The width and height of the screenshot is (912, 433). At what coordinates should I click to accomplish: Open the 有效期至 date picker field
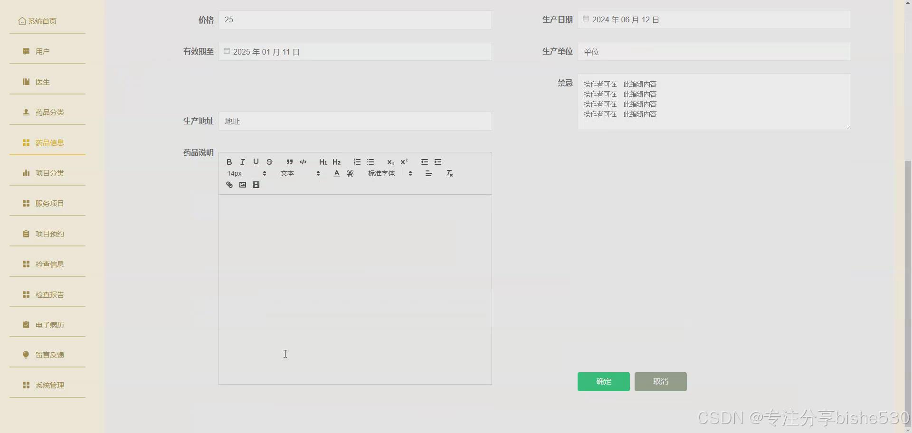click(x=355, y=51)
